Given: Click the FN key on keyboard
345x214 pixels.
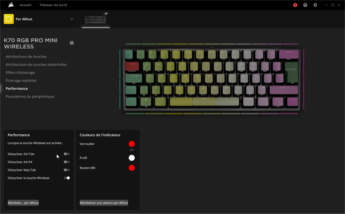Looking at the screenshot, I should click(x=263, y=102).
